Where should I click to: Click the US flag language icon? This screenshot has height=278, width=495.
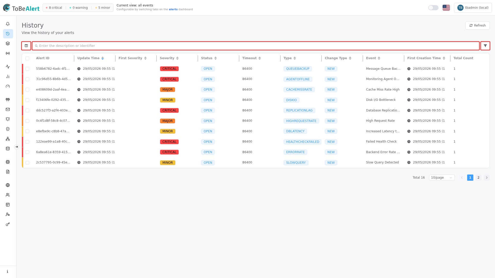(446, 8)
